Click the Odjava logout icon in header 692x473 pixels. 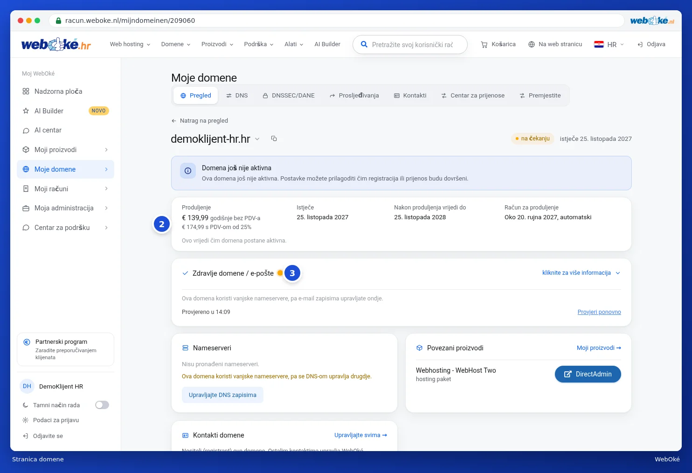click(640, 44)
